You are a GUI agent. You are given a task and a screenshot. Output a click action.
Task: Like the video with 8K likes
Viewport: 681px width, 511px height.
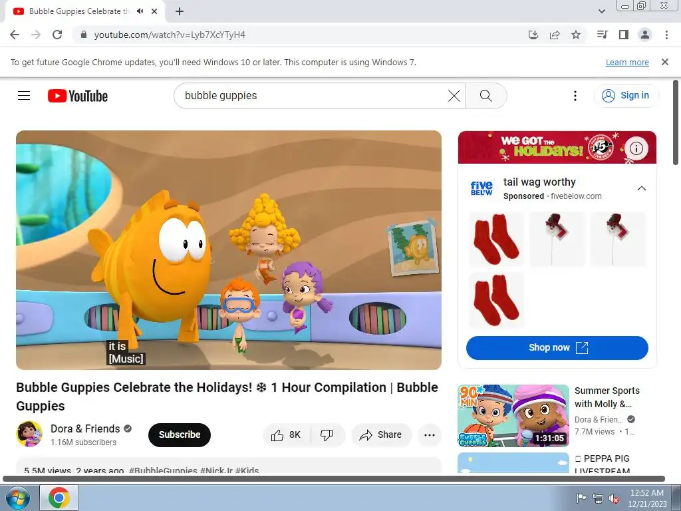(286, 434)
